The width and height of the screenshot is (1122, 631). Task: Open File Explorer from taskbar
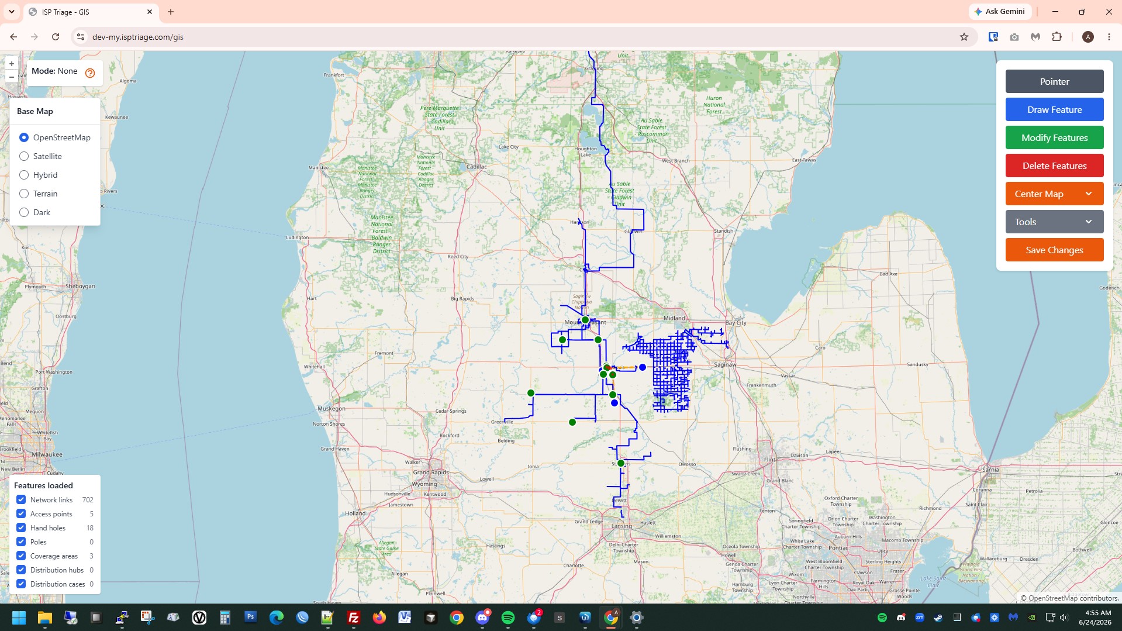(x=45, y=618)
